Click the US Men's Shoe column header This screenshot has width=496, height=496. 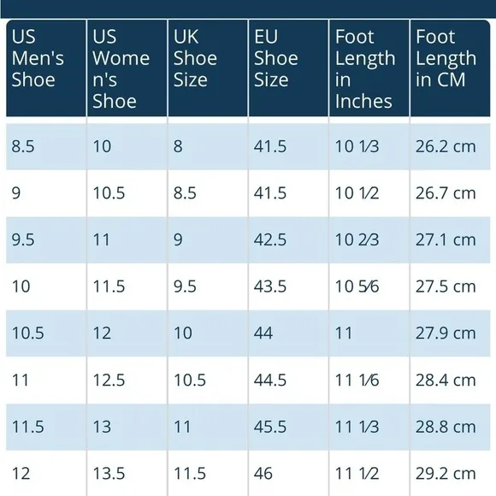click(x=46, y=68)
